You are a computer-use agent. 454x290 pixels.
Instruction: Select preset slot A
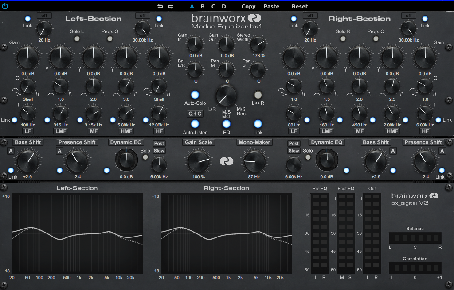tap(192, 6)
